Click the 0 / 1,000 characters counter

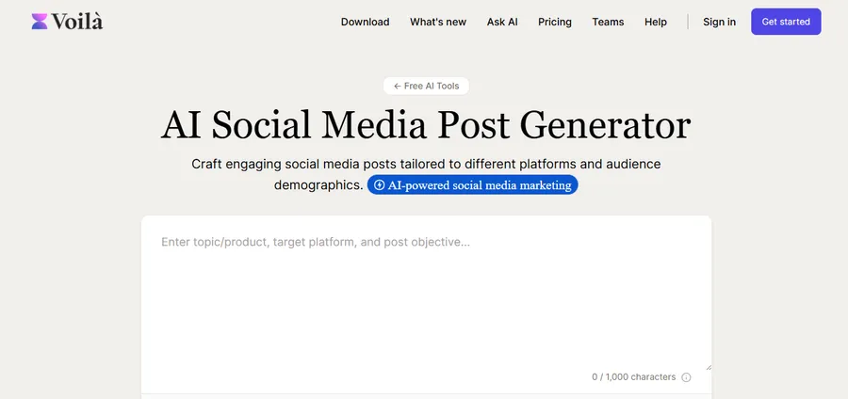point(633,377)
